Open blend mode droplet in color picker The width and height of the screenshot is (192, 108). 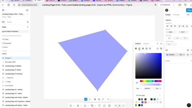point(157,49)
